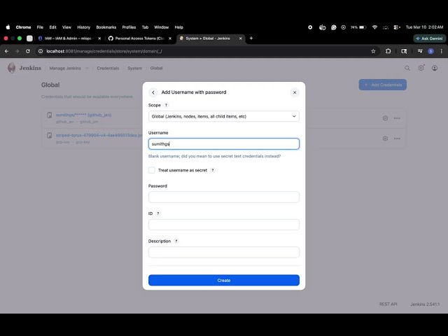Open the File menu
The image size is (448, 336).
(x=40, y=27)
